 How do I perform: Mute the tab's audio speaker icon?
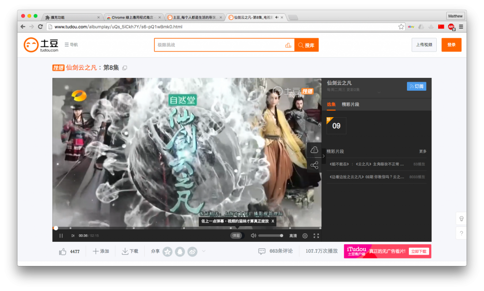277,17
